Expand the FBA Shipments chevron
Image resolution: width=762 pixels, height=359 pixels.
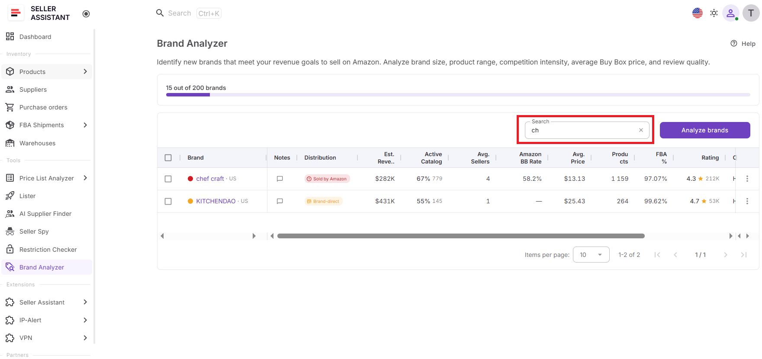pyautogui.click(x=85, y=125)
